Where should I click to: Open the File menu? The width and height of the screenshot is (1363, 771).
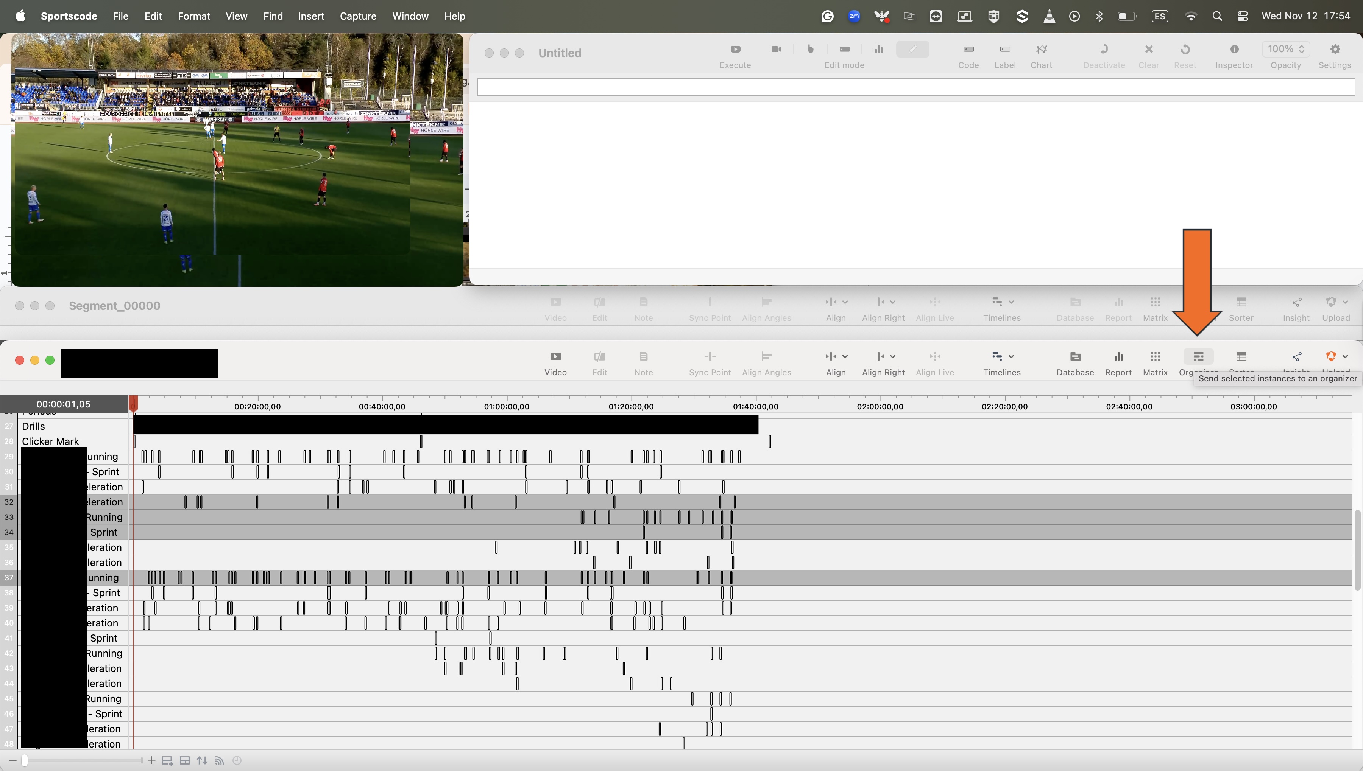120,16
